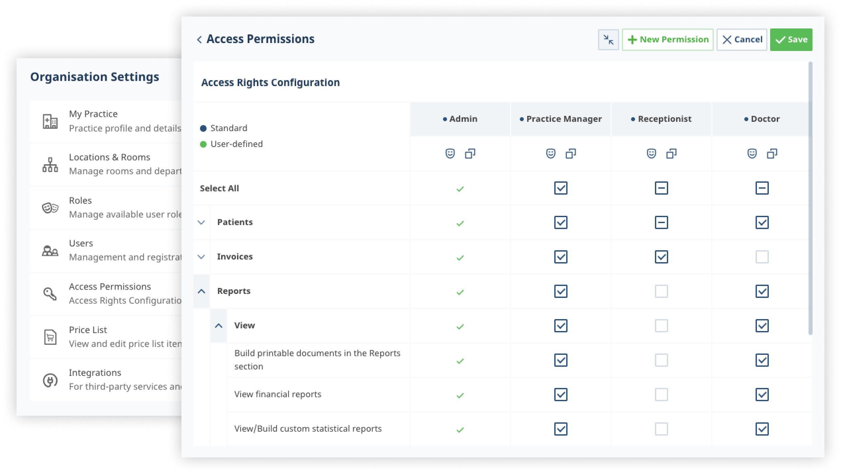Click the collapse arrows icon button
The height and width of the screenshot is (474, 841).
[608, 40]
